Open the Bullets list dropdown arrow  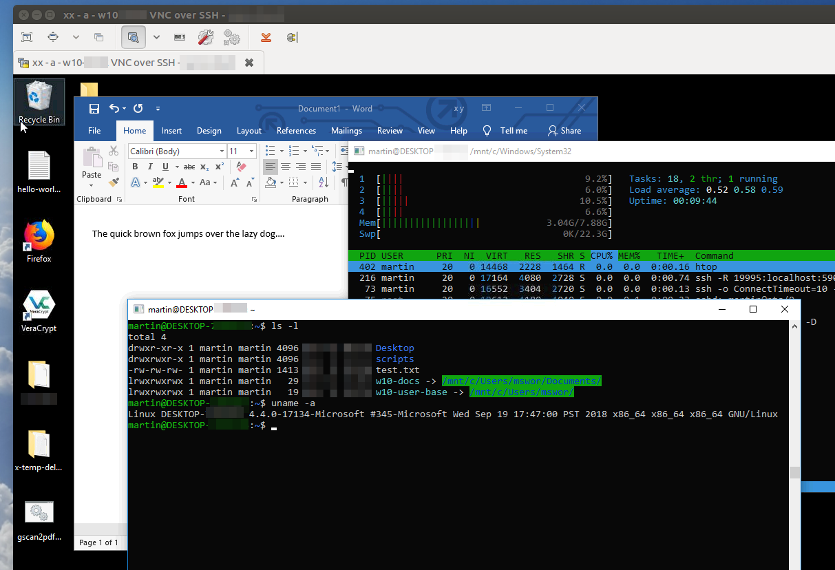(x=280, y=151)
